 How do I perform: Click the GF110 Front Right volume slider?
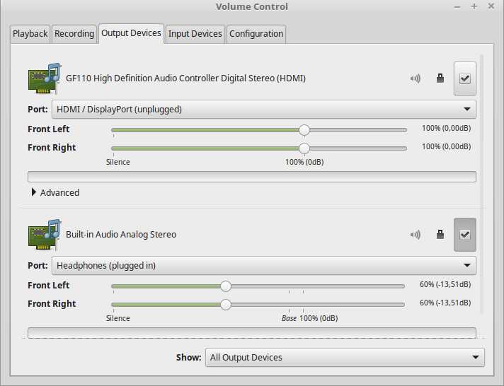click(259, 148)
